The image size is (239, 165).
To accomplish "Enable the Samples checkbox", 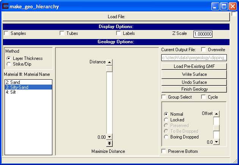I will (x=6, y=33).
